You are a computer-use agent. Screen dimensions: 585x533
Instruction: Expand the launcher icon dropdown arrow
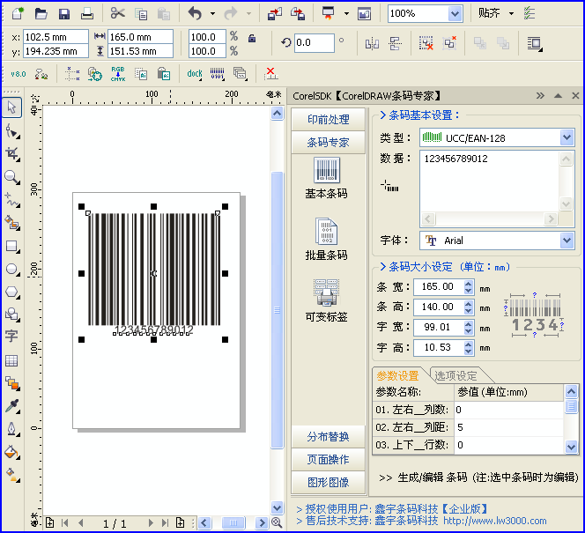(x=346, y=14)
